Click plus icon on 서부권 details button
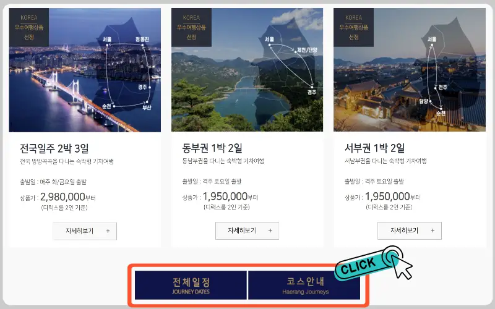 [x=433, y=231]
